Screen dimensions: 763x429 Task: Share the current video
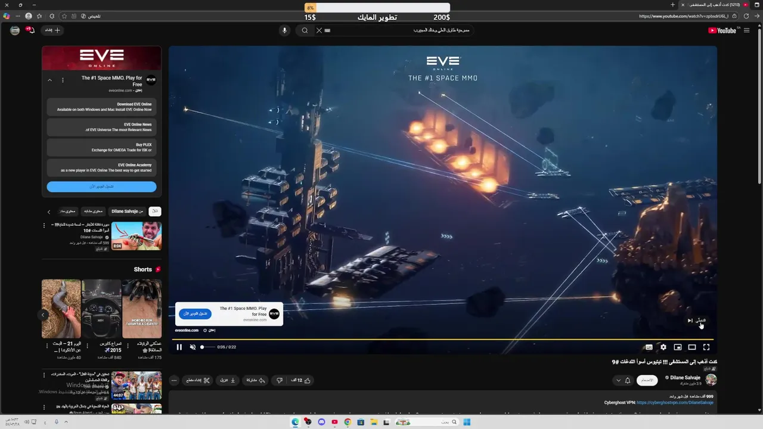tap(256, 380)
